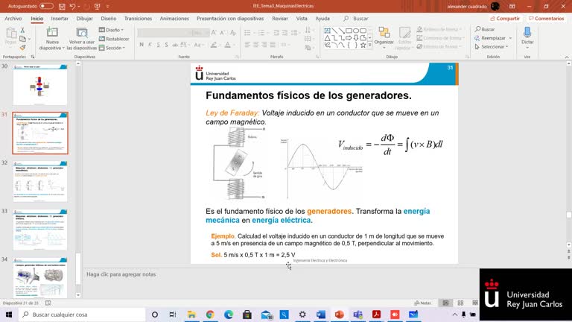The width and height of the screenshot is (572, 322).
Task: Open Windows Start menu
Action: (9, 315)
